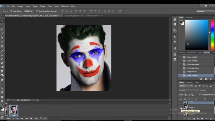Toggle lock transparent pixels icon
The height and width of the screenshot is (121, 215).
(x=185, y=99)
